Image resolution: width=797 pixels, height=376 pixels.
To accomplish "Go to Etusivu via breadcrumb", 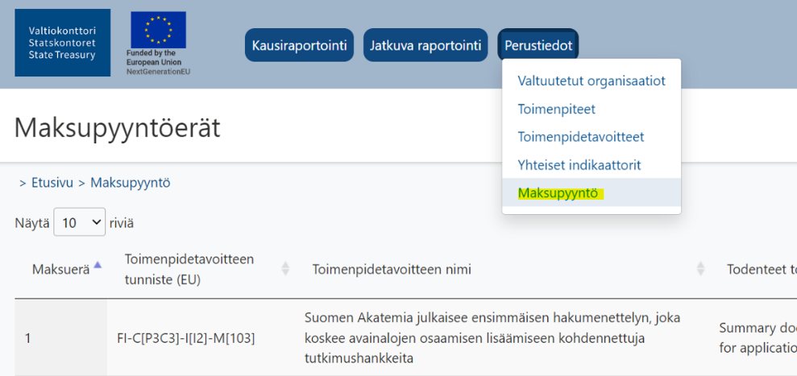I will [53, 183].
